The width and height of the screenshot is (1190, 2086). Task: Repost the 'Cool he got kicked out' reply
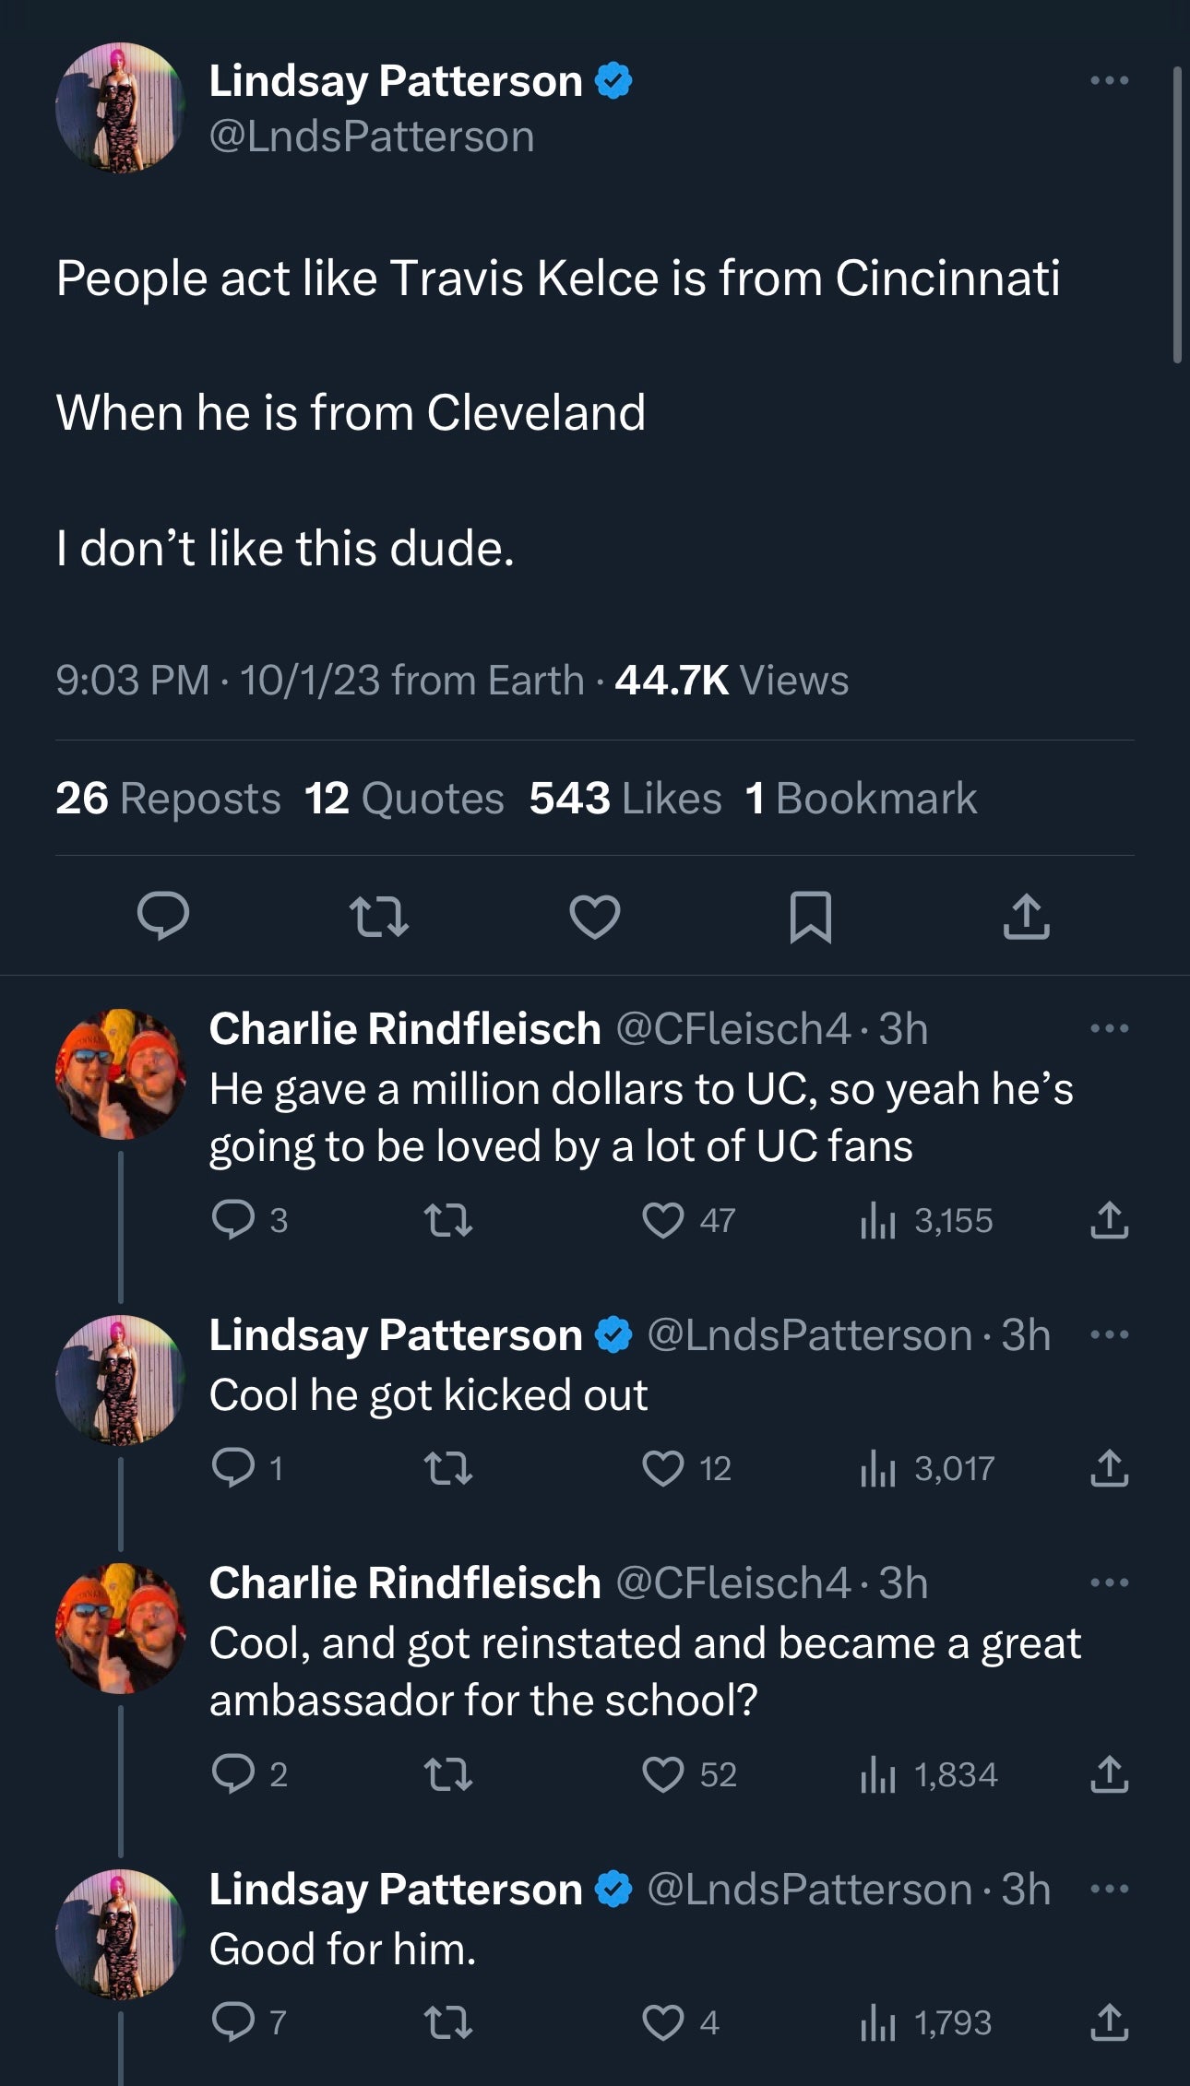coord(448,1468)
